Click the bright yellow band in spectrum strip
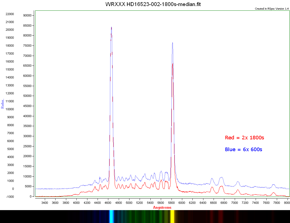 click(x=172, y=216)
